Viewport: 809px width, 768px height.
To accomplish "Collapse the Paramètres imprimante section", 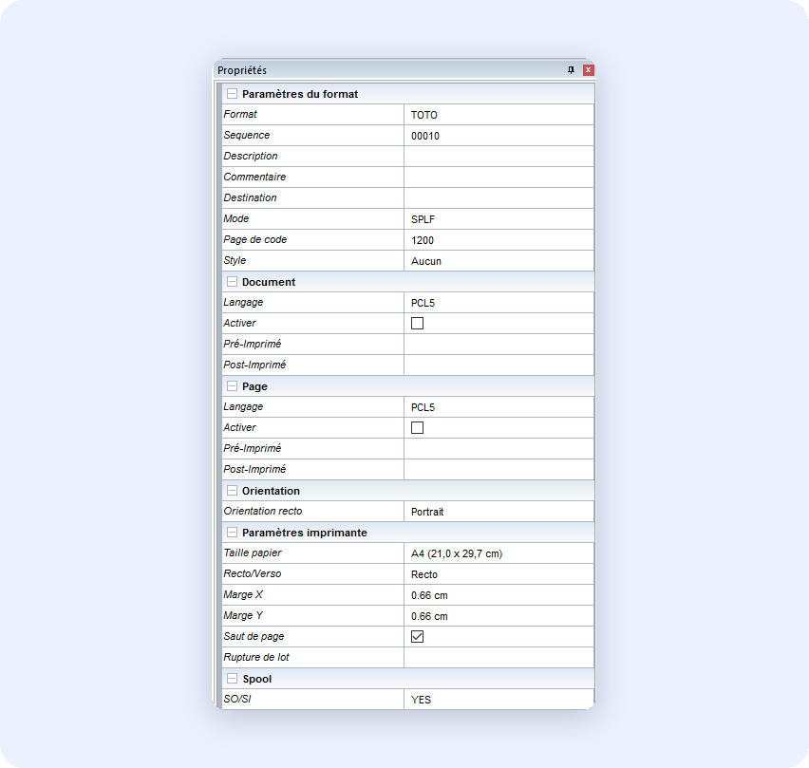I will (233, 533).
